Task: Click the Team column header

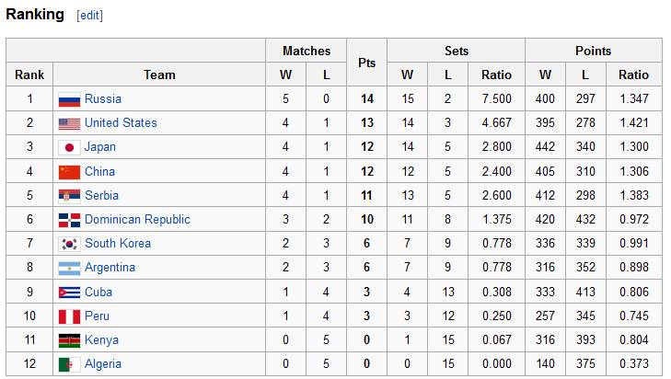Action: (159, 75)
